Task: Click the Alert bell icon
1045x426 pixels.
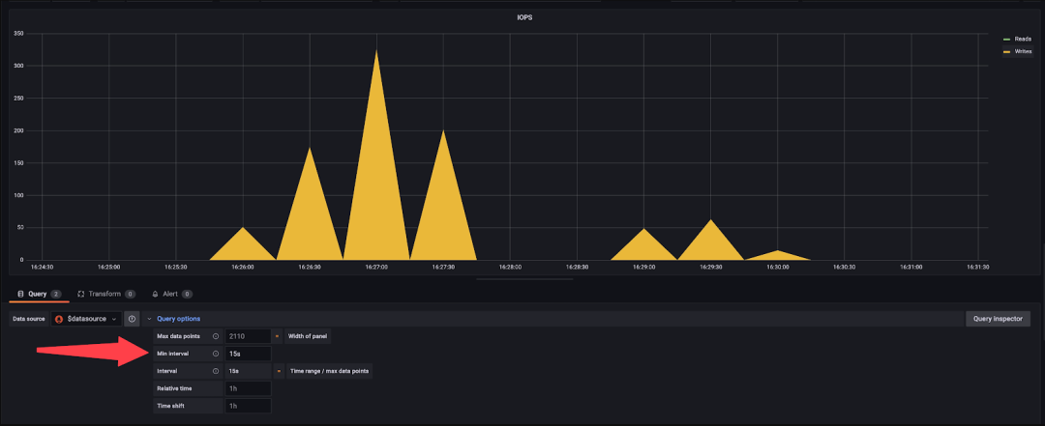Action: point(155,294)
